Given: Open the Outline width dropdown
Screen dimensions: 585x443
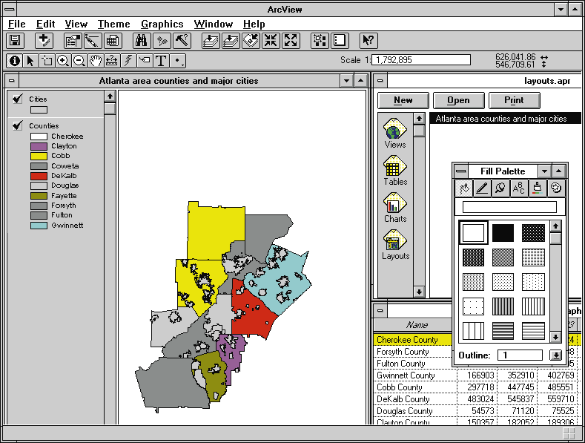Looking at the screenshot, I should click(555, 355).
